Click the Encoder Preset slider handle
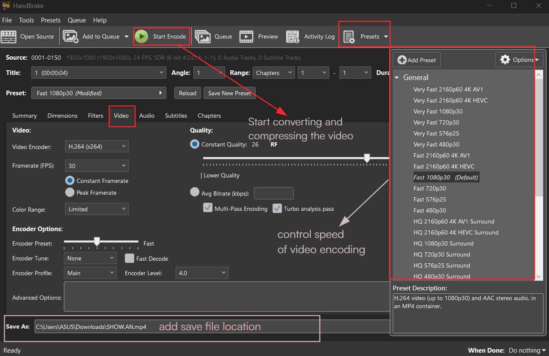This screenshot has width=549, height=356. (x=97, y=241)
